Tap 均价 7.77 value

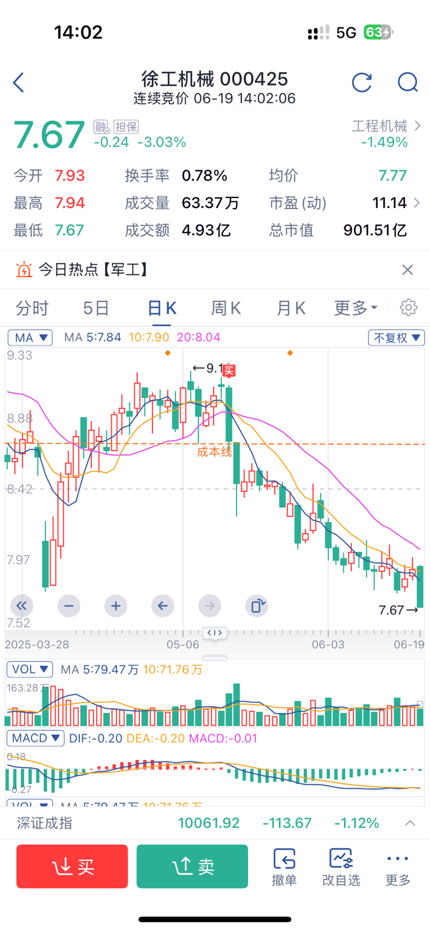click(393, 176)
